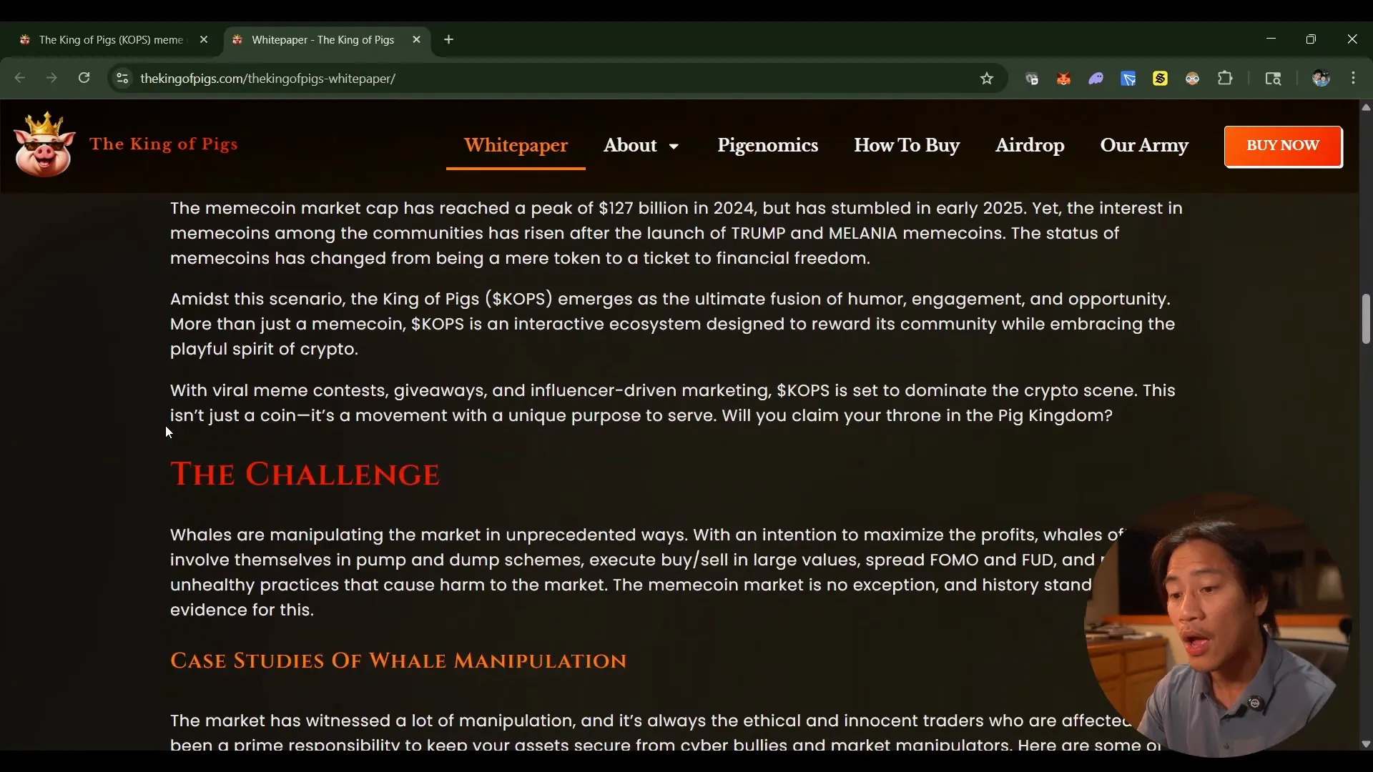
Task: Click the webcam overlay of the presenter
Action: tap(1218, 625)
